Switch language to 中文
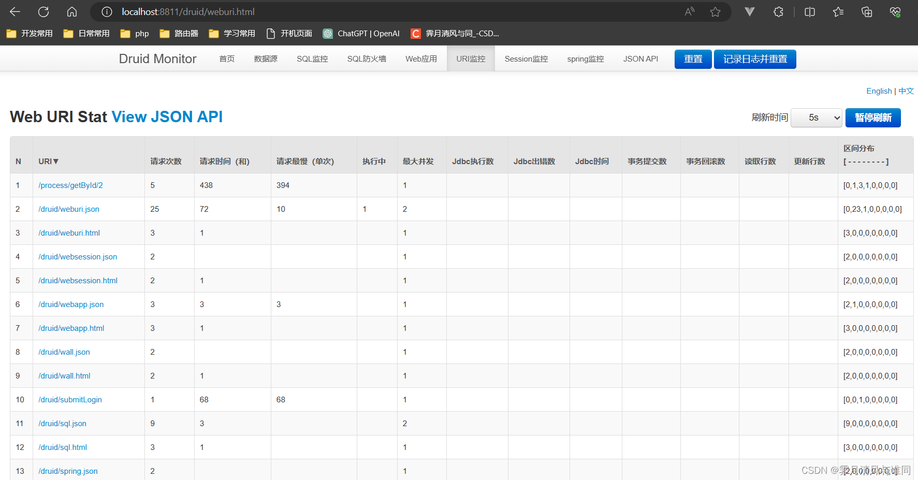The height and width of the screenshot is (480, 918). [x=906, y=91]
